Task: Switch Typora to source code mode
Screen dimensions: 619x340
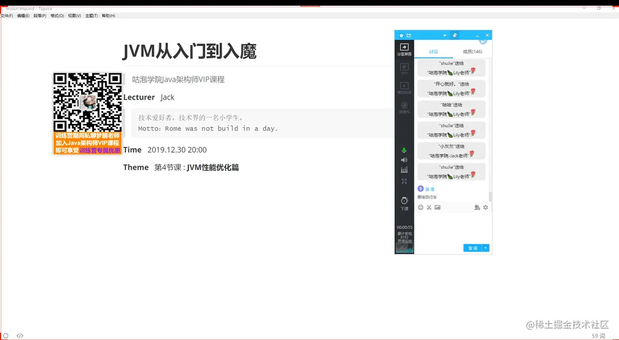Action: [20, 335]
